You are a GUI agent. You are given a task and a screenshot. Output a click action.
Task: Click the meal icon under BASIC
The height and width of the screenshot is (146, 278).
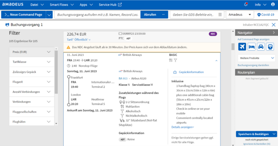[x=171, y=60]
